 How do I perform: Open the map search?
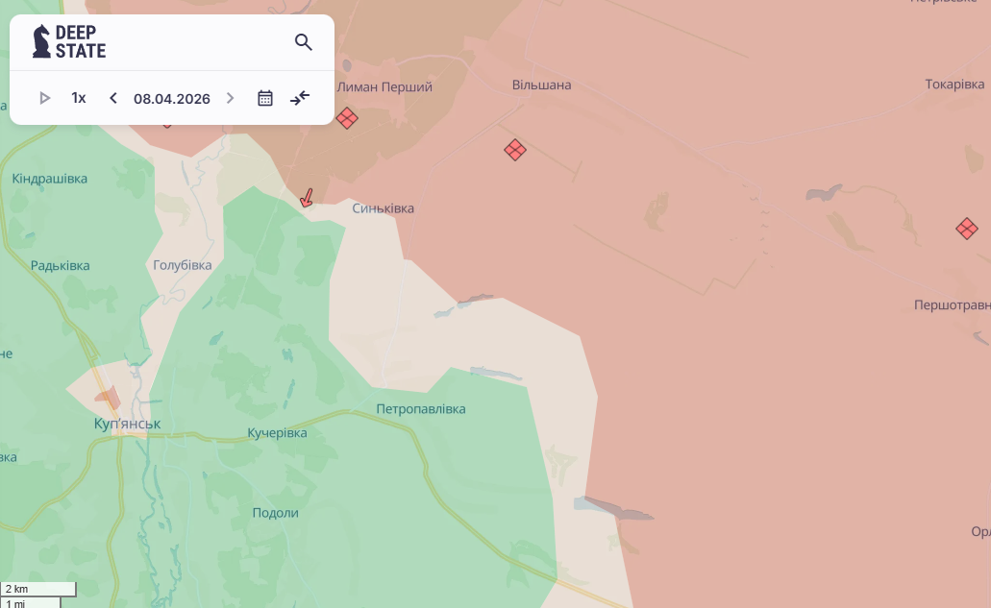pyautogui.click(x=303, y=42)
